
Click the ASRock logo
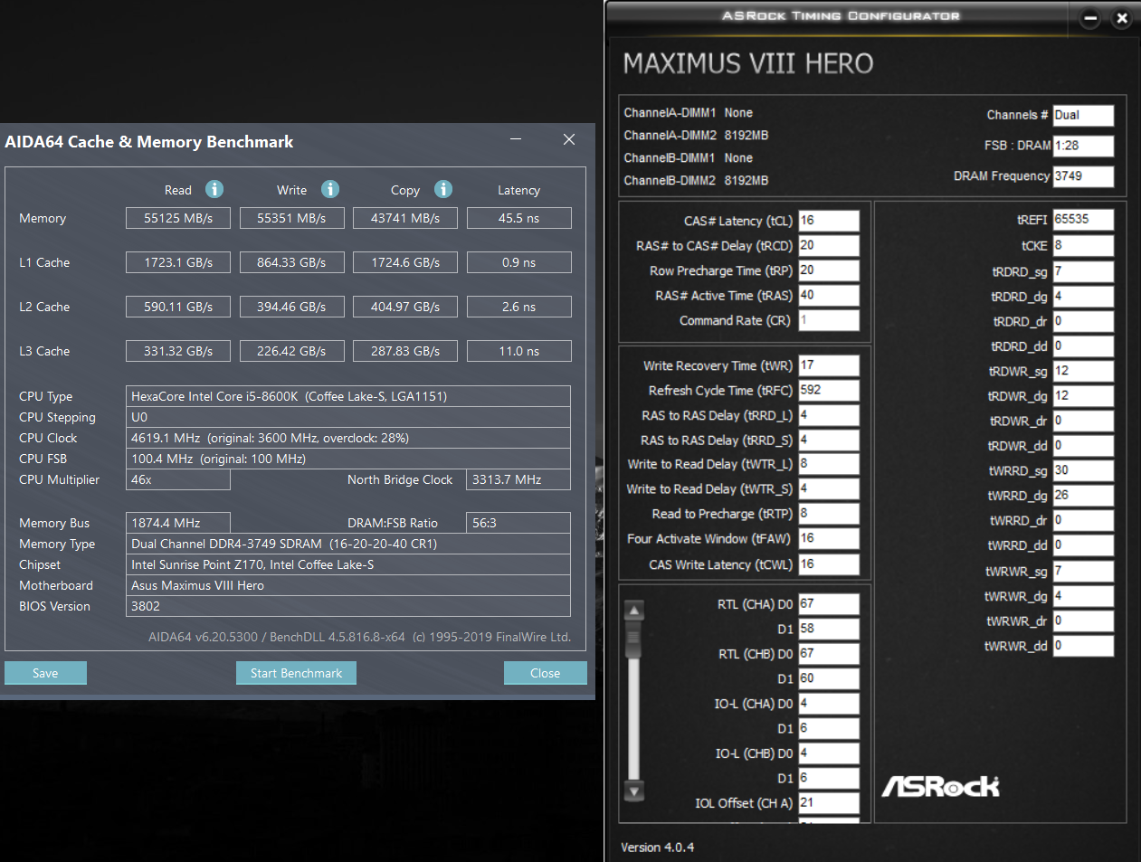click(x=941, y=786)
